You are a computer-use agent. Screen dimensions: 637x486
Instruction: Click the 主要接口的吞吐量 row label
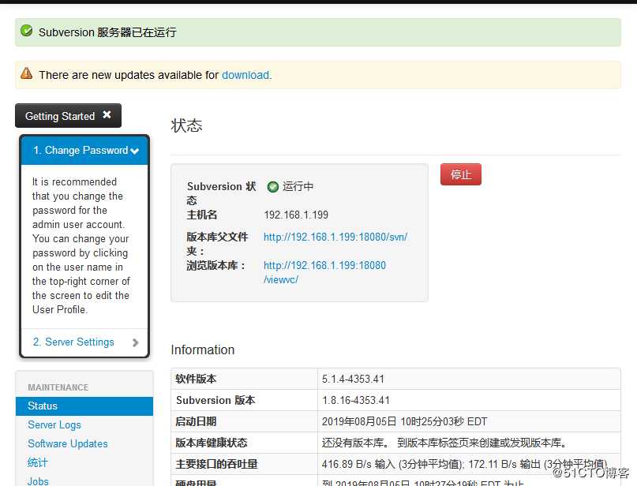coord(216,464)
